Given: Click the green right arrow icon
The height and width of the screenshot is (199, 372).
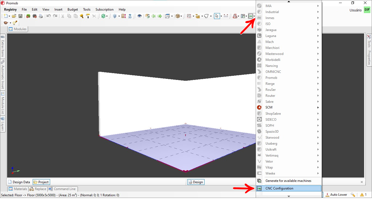Looking at the screenshot, I should (160, 16).
